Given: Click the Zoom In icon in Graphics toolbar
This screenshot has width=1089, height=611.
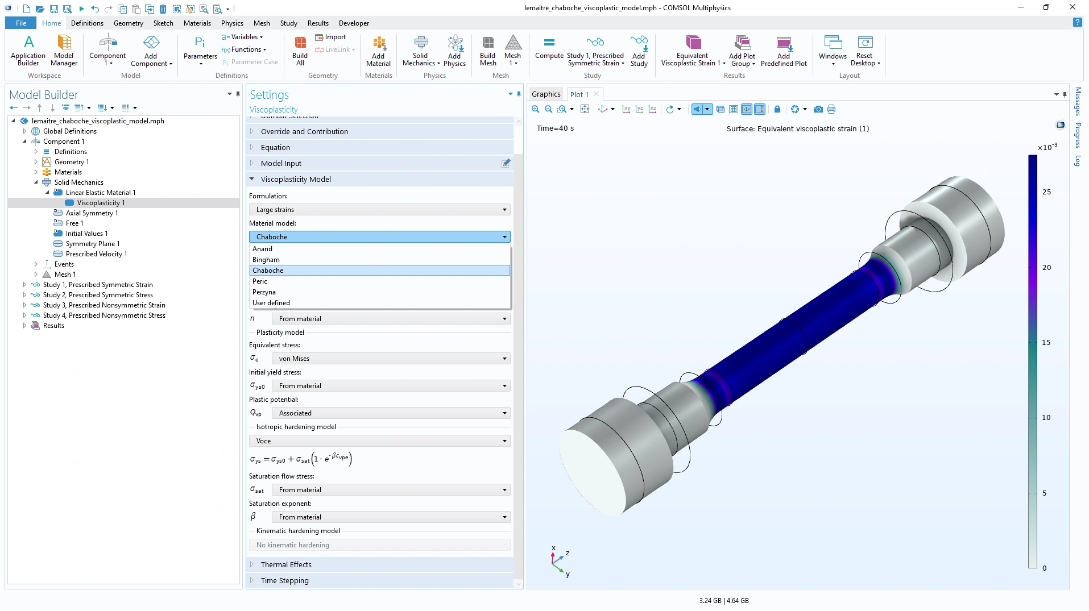Looking at the screenshot, I should coord(535,110).
